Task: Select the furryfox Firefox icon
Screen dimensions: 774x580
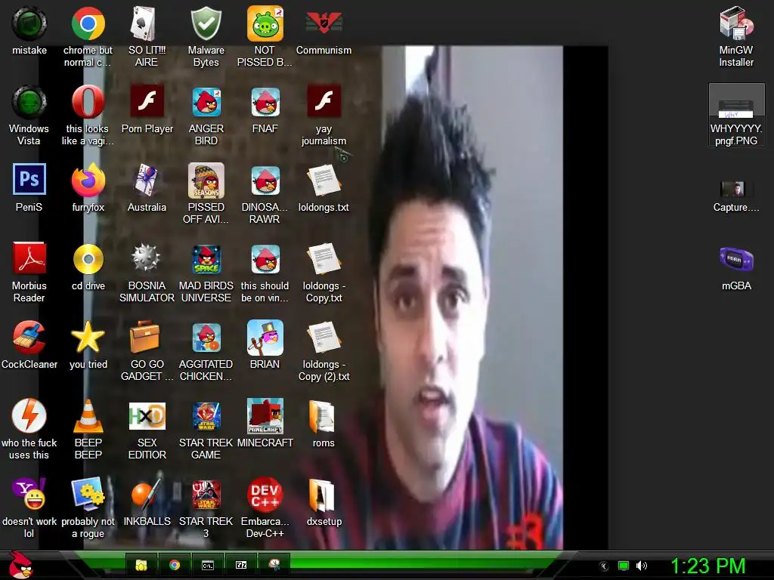Action: pyautogui.click(x=88, y=180)
